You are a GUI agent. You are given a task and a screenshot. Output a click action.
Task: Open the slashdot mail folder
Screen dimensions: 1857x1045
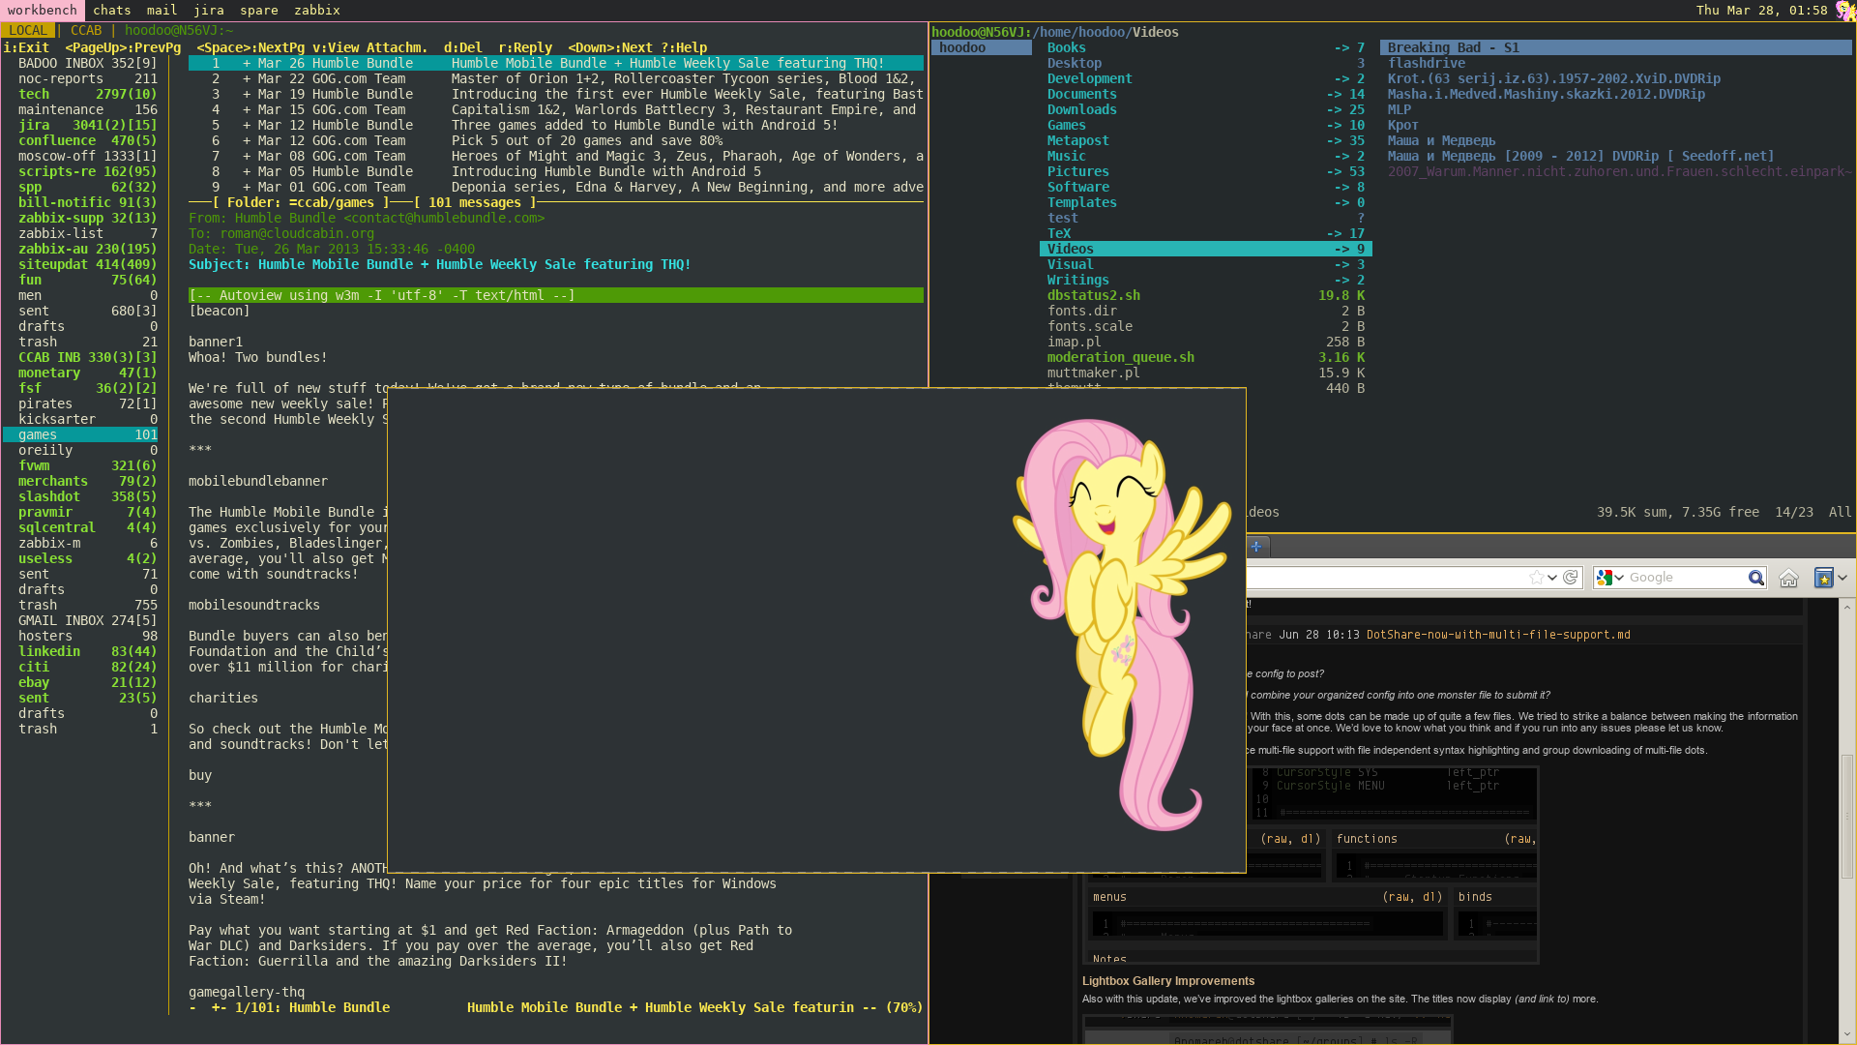(48, 496)
